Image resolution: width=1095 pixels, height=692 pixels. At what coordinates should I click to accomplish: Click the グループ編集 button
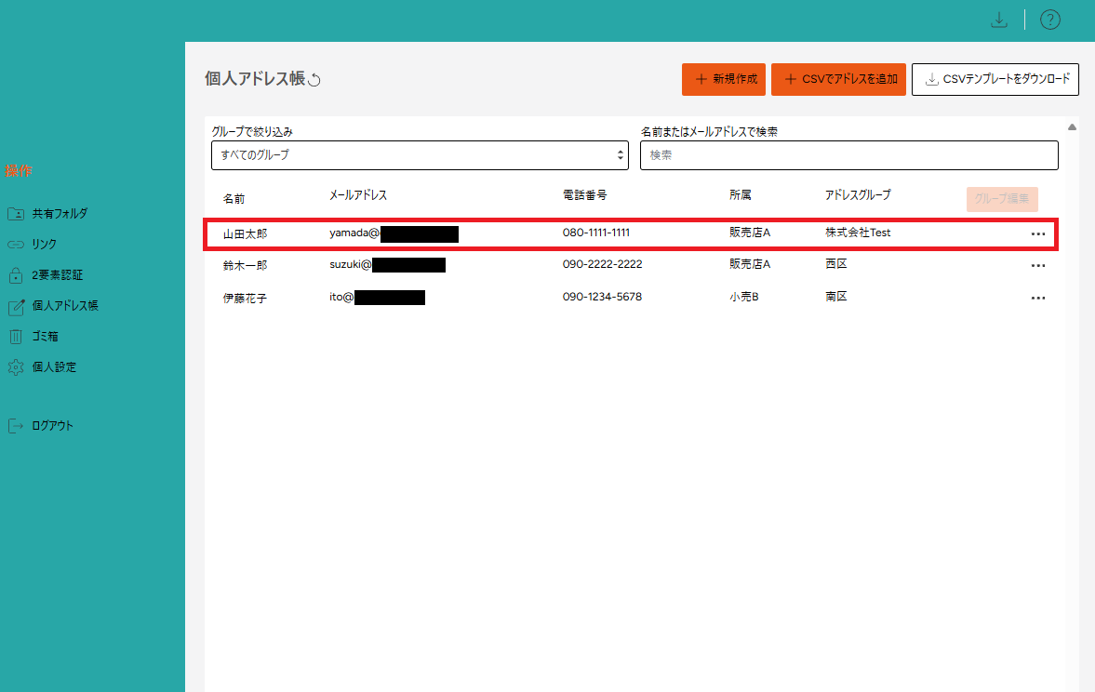point(1002,199)
